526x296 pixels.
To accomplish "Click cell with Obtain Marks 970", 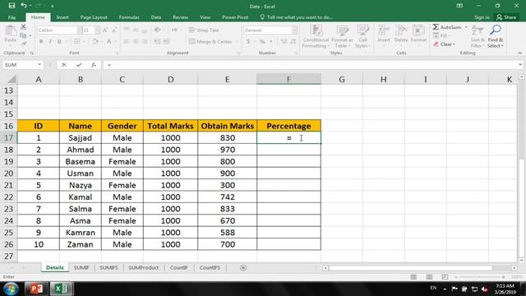I will (x=228, y=150).
